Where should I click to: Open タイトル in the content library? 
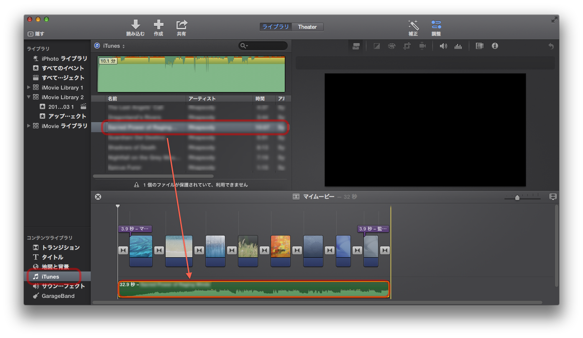[48, 257]
